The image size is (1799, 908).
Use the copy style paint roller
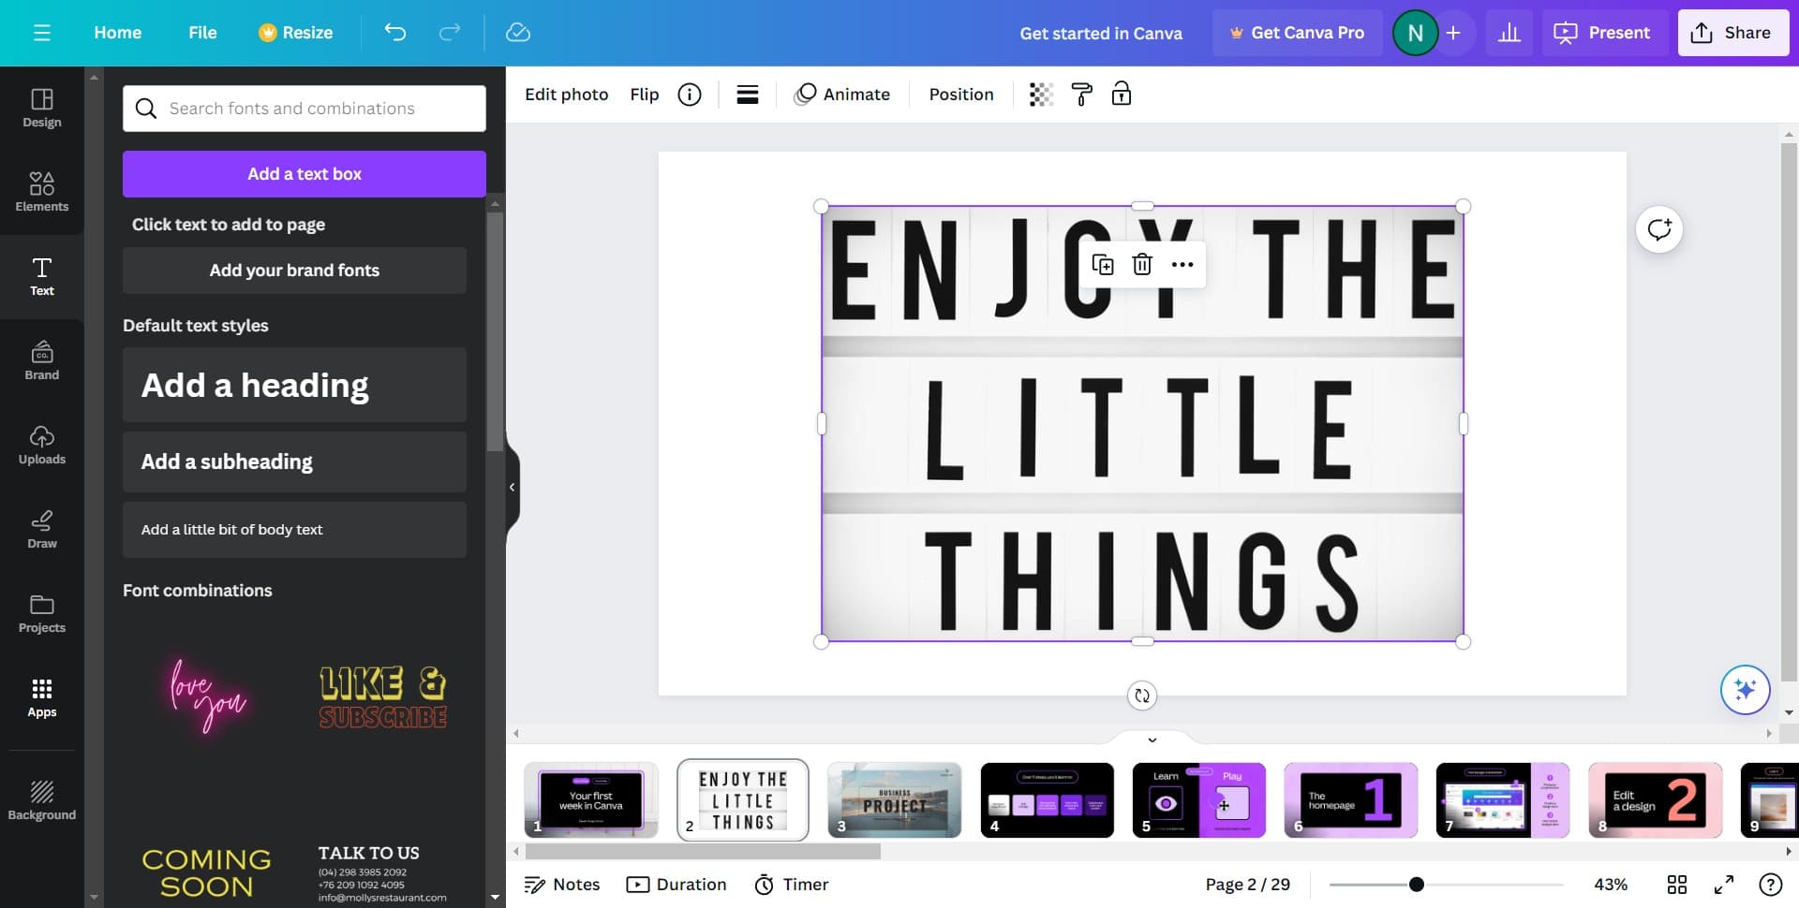pos(1081,94)
